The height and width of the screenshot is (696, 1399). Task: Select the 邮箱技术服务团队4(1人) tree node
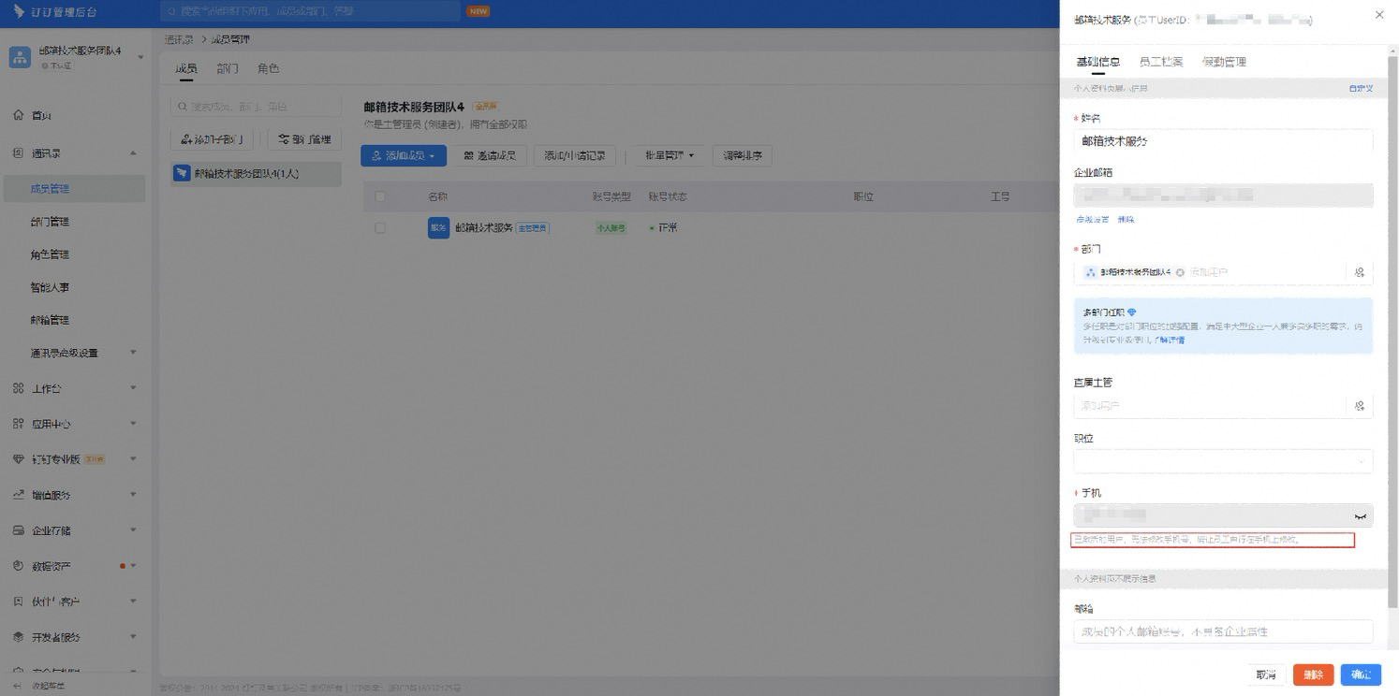coord(256,174)
